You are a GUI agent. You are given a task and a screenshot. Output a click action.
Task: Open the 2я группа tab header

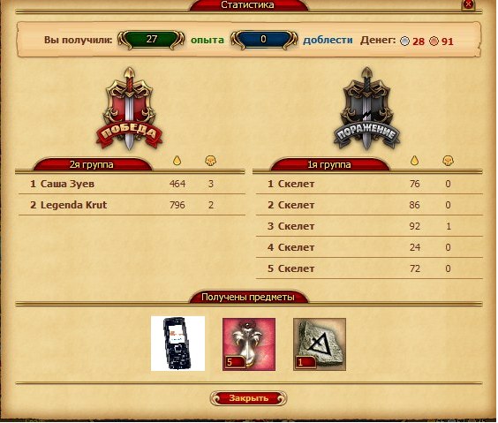[x=92, y=164]
